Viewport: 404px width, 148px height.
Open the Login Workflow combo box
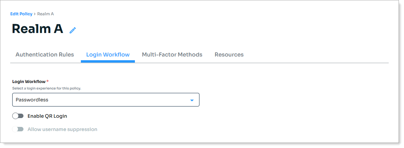[x=106, y=100]
